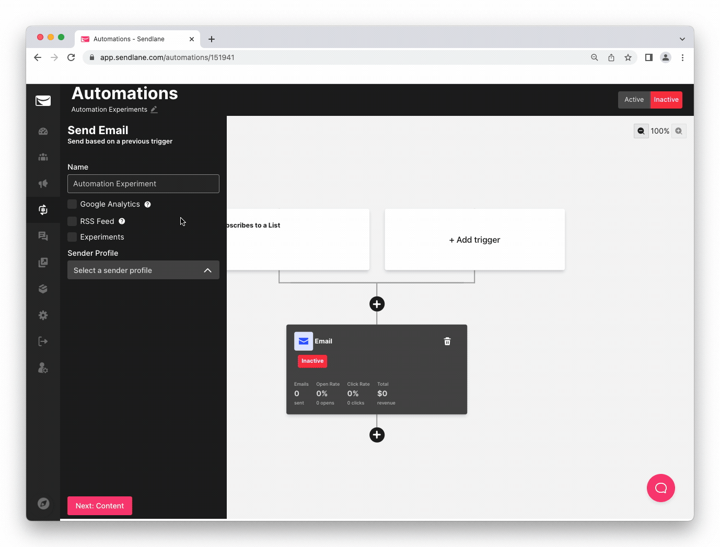Open the Sendlane logo home icon
720x547 pixels.
point(43,101)
